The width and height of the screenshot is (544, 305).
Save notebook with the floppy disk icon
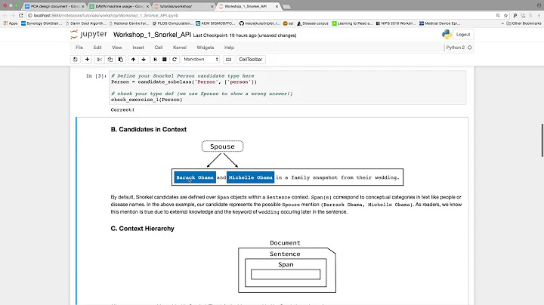coord(76,60)
